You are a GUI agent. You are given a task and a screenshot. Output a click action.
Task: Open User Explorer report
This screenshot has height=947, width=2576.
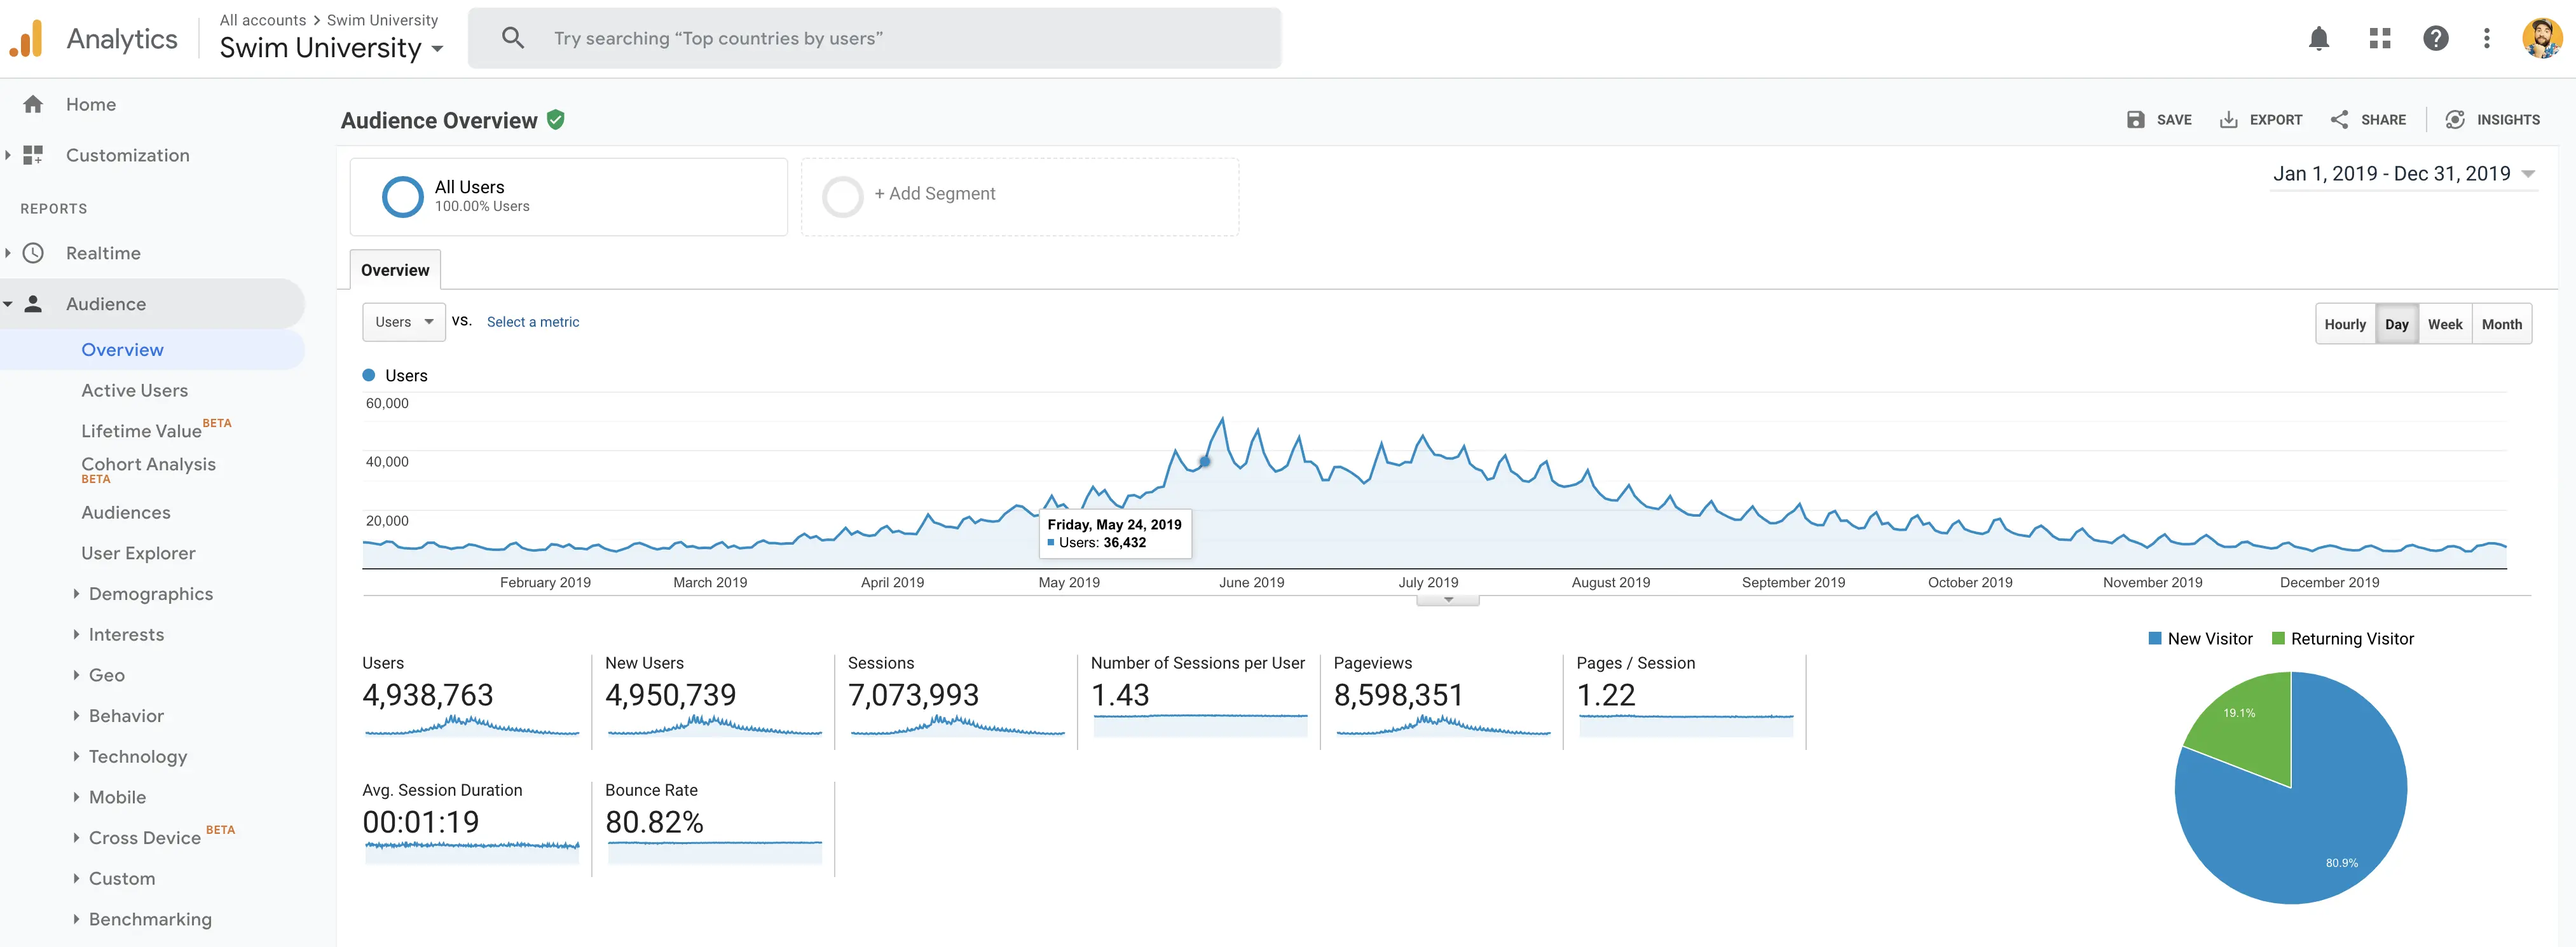pos(138,553)
